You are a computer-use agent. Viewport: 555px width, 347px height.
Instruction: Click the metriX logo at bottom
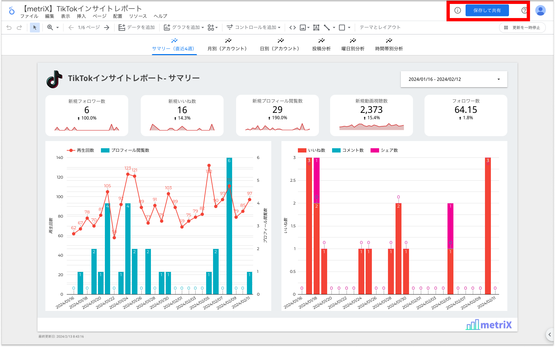click(x=489, y=325)
